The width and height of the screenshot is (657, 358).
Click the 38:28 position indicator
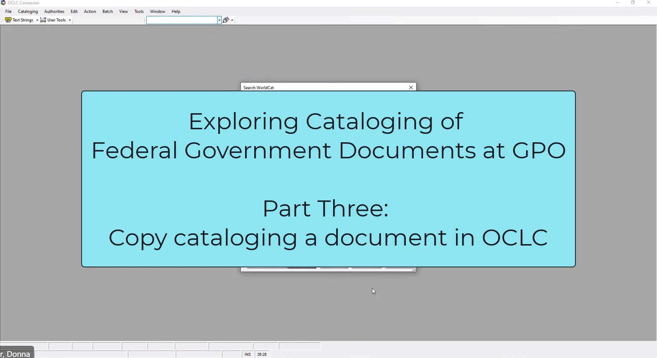click(261, 354)
